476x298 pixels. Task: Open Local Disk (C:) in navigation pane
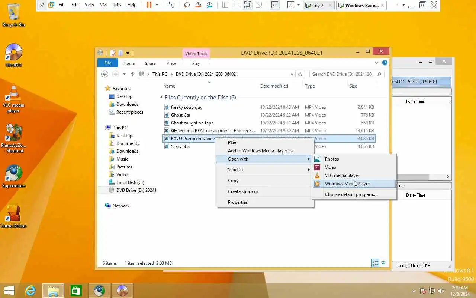pos(130,183)
